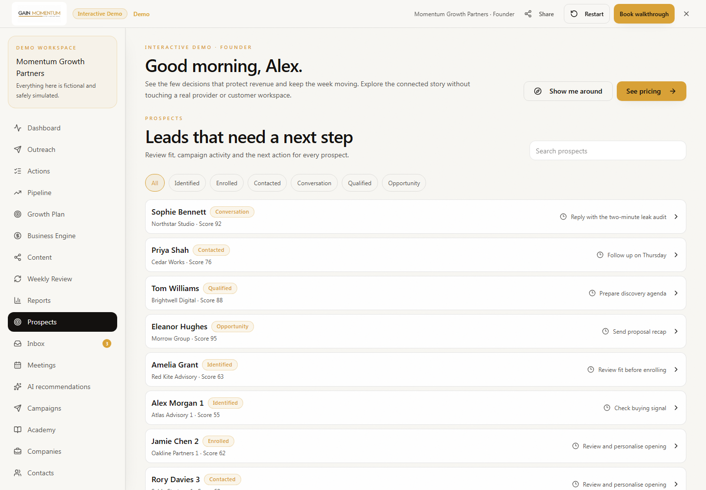
Task: Close the demo with the X icon
Action: click(x=686, y=14)
